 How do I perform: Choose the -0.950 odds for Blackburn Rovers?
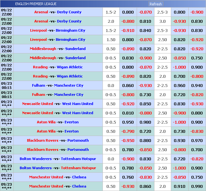click(128, 140)
